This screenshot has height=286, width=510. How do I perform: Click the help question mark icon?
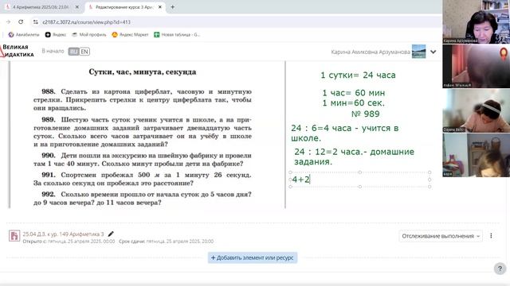click(x=500, y=269)
